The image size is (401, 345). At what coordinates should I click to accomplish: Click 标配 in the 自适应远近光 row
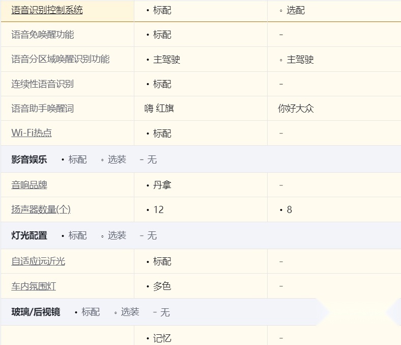pos(162,261)
